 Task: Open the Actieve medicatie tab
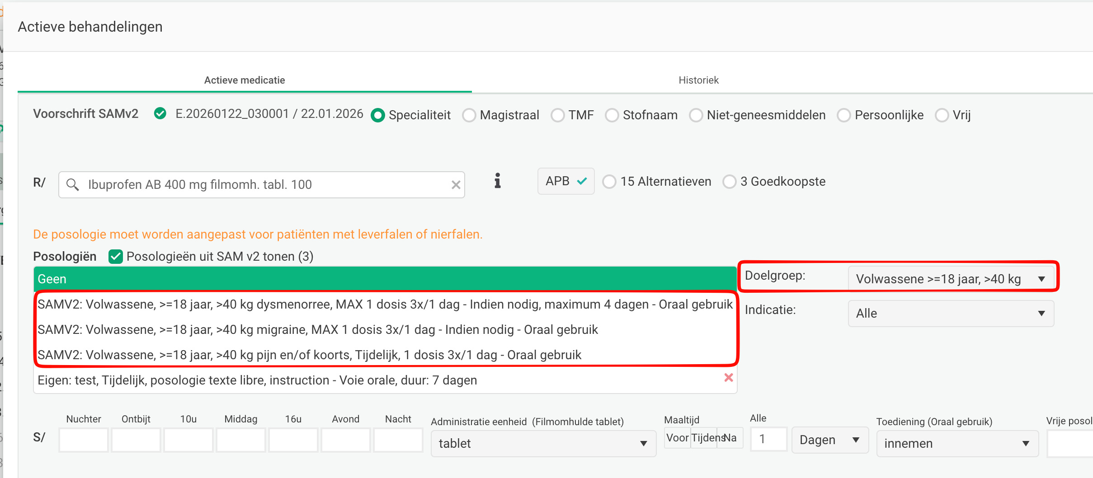pyautogui.click(x=245, y=80)
